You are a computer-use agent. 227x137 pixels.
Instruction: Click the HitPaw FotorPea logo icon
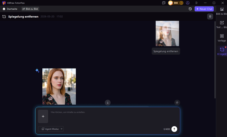4,3
